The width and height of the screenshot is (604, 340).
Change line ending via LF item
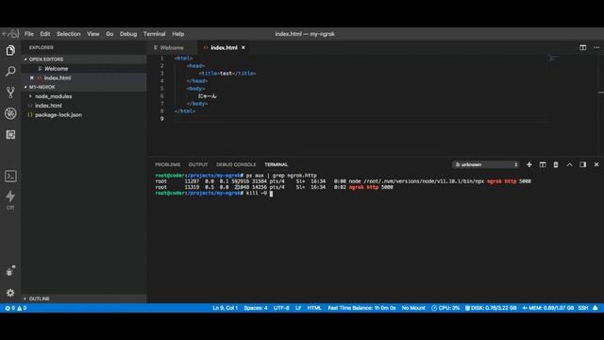(x=298, y=308)
